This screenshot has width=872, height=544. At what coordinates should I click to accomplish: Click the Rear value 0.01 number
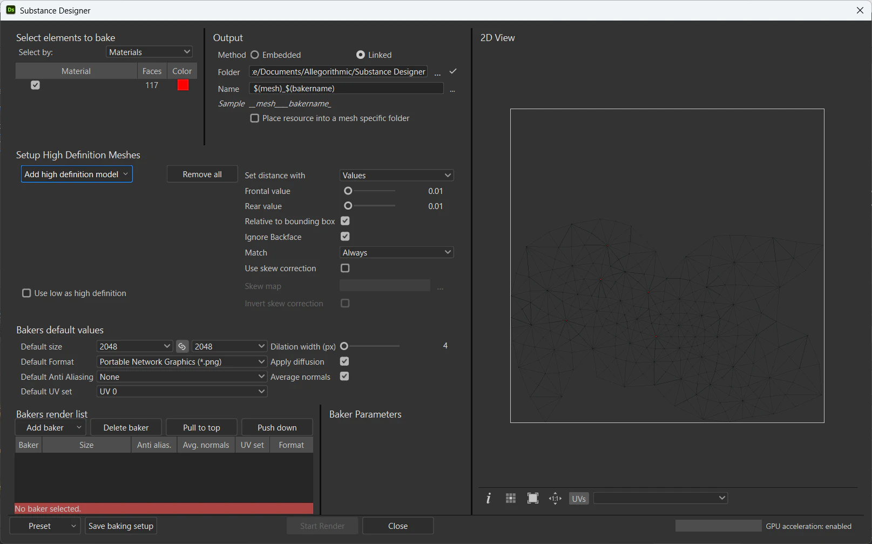click(435, 206)
